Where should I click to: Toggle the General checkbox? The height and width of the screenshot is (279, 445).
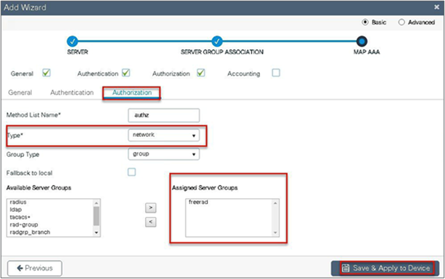click(x=46, y=73)
